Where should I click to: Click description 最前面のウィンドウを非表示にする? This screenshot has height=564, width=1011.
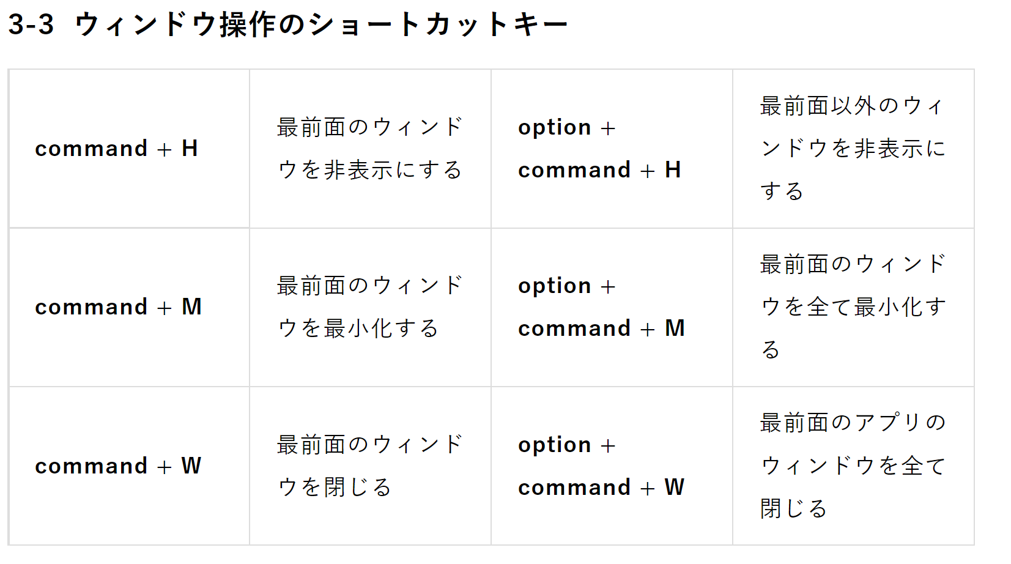point(369,149)
